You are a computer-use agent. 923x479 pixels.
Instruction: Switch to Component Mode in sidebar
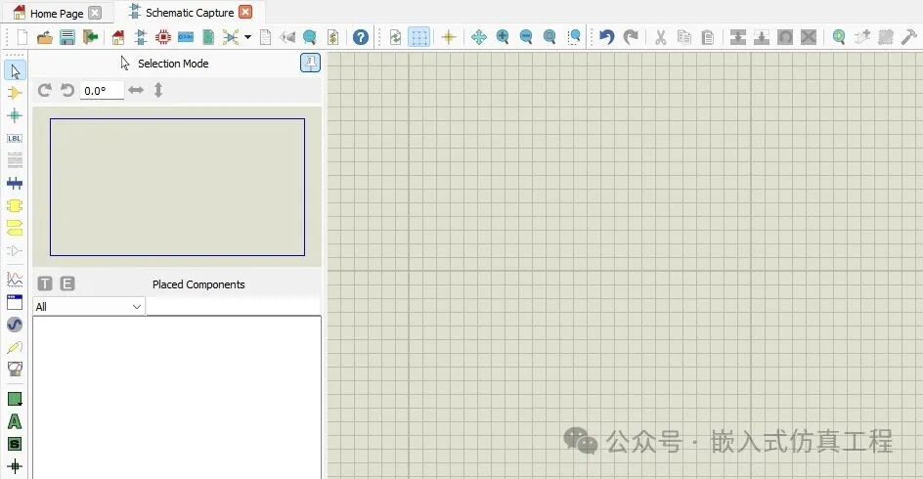(15, 93)
